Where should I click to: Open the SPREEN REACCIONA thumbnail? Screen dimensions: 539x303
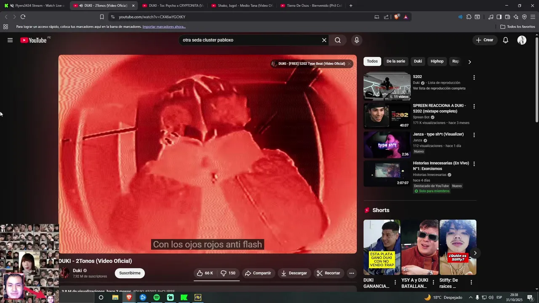(x=387, y=116)
